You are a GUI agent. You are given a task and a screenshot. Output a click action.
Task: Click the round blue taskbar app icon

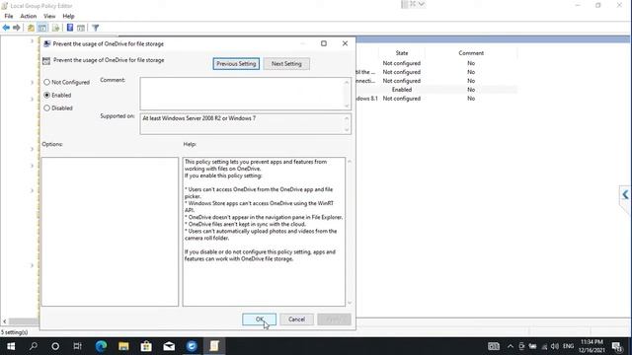click(192, 346)
